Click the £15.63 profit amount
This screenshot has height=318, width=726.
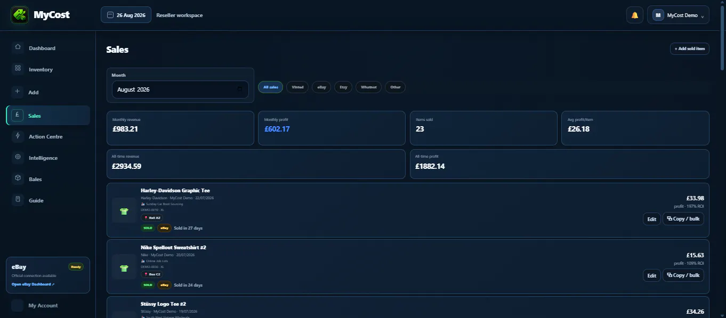coord(695,256)
